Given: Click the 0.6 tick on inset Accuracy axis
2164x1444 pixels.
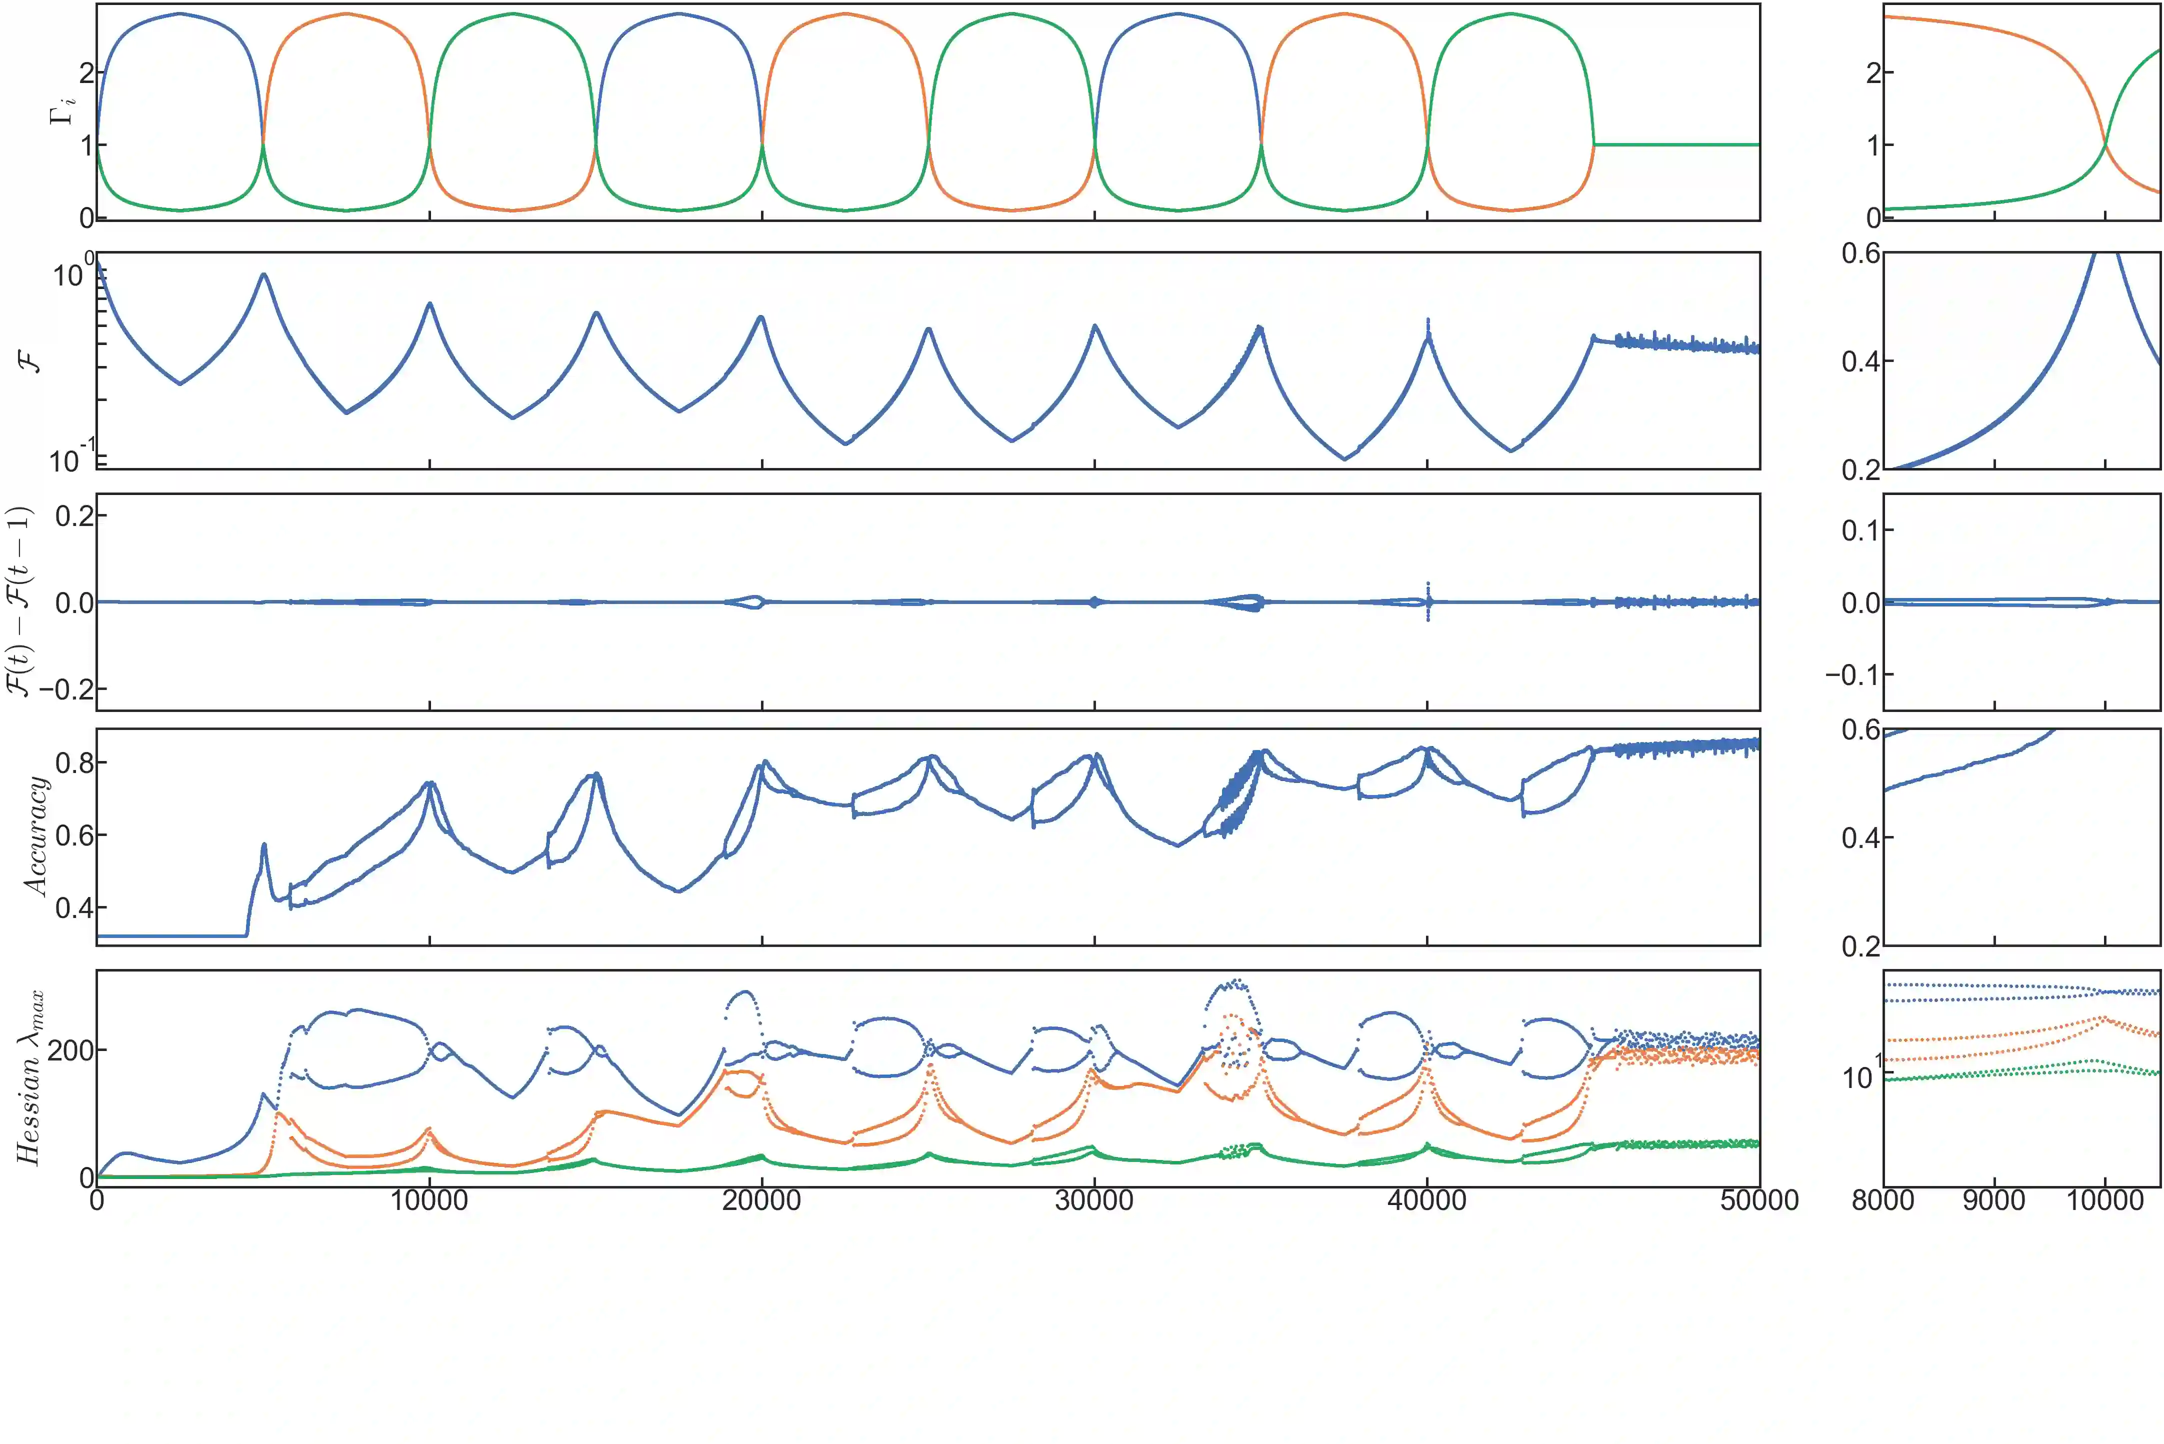Looking at the screenshot, I should (1860, 730).
